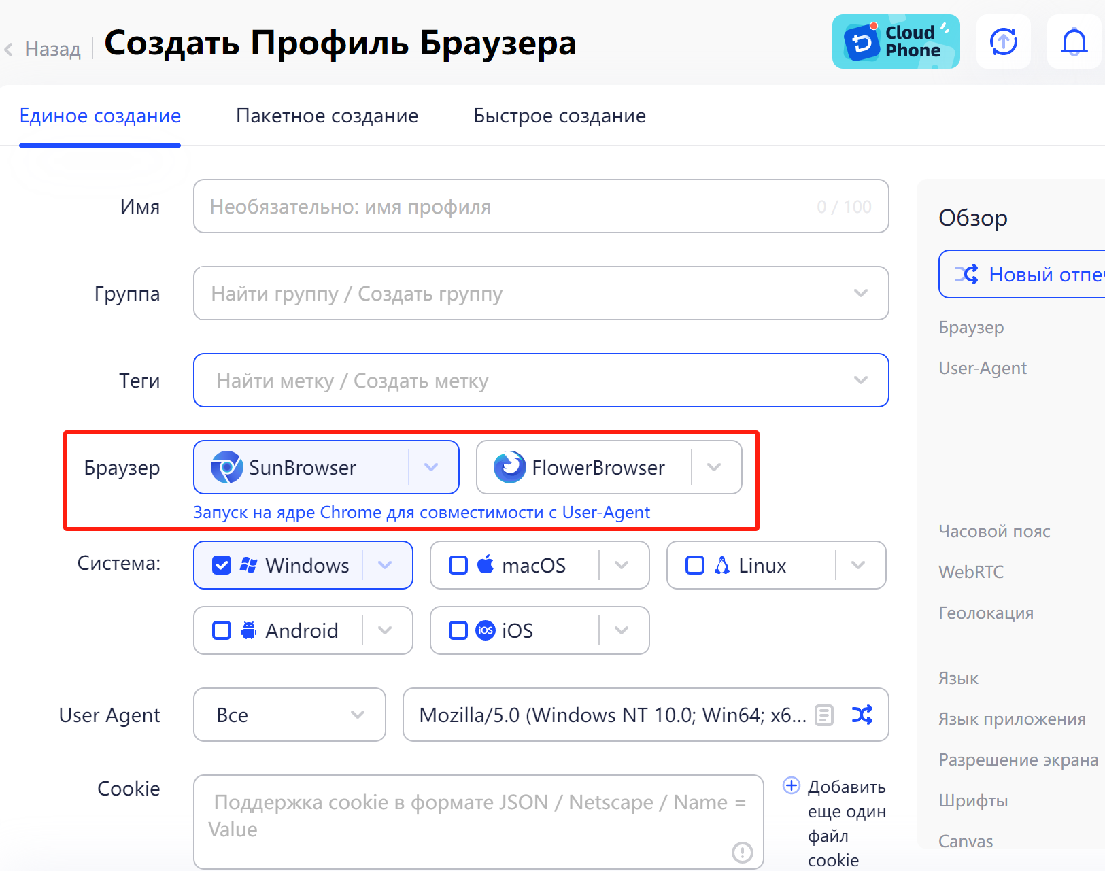Expand Linux version dropdown arrow
This screenshot has width=1105, height=871.
(x=858, y=565)
